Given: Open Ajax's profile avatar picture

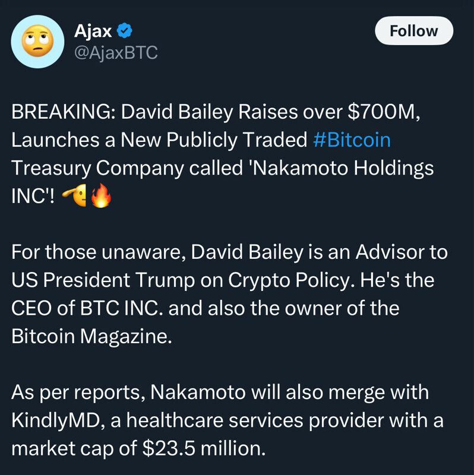Looking at the screenshot, I should pyautogui.click(x=38, y=42).
